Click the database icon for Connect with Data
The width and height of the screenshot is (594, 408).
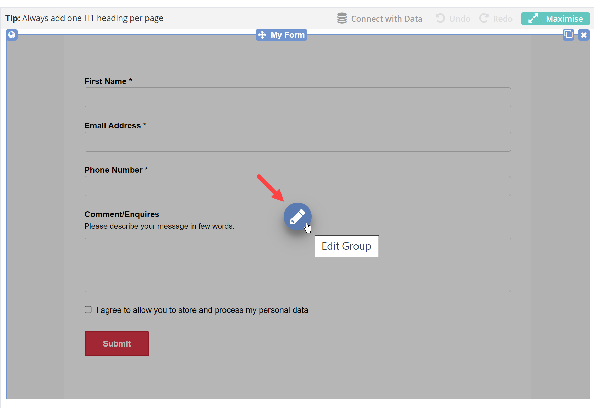(342, 18)
